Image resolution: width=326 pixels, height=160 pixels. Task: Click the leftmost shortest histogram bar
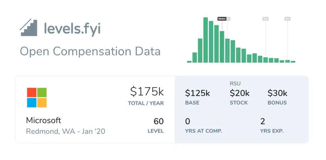(189, 62)
